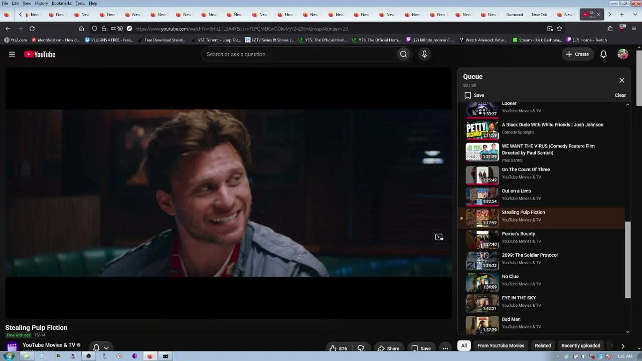This screenshot has width=642, height=361.
Task: Select the From YouTube Movies chip
Action: coord(501,345)
